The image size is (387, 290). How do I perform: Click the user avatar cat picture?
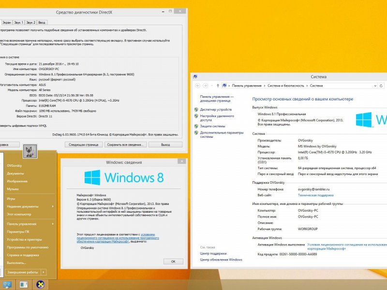pos(30,151)
